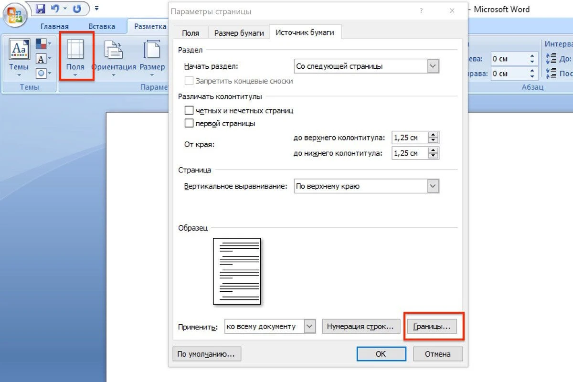Confirm dialog with OK button
The width and height of the screenshot is (573, 382).
pyautogui.click(x=381, y=354)
